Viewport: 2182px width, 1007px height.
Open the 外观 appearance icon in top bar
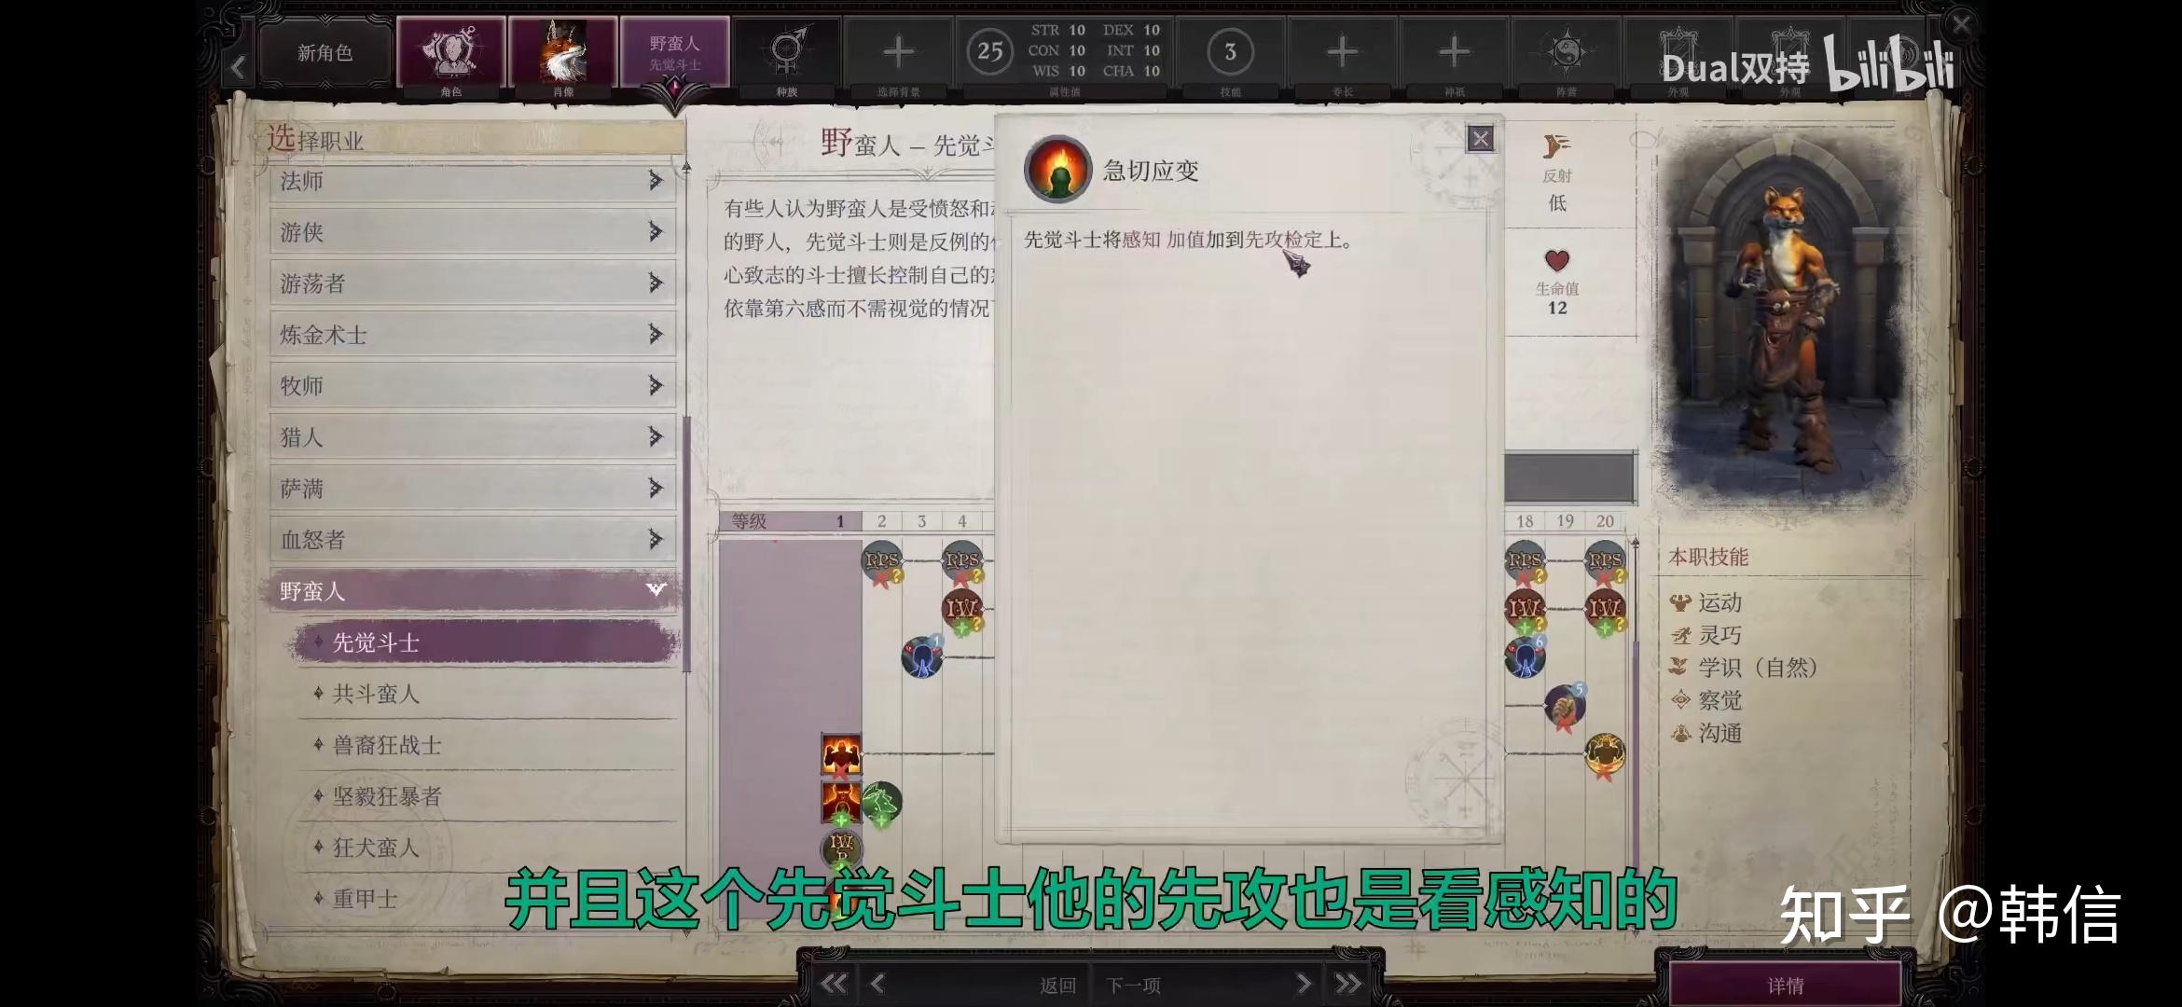tap(1678, 47)
